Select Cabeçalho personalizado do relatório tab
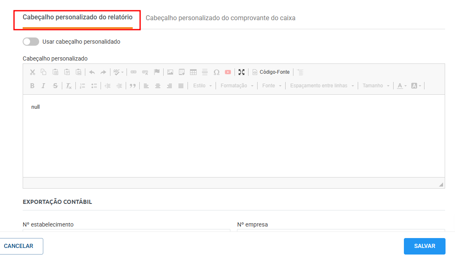 coord(77,17)
